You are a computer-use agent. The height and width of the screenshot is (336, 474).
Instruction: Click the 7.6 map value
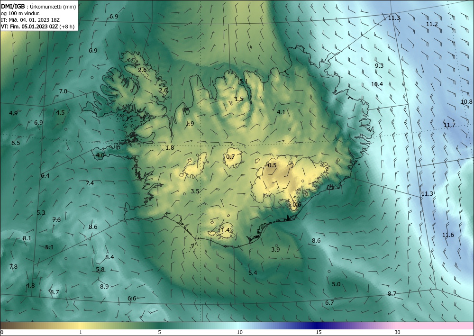tap(56, 220)
